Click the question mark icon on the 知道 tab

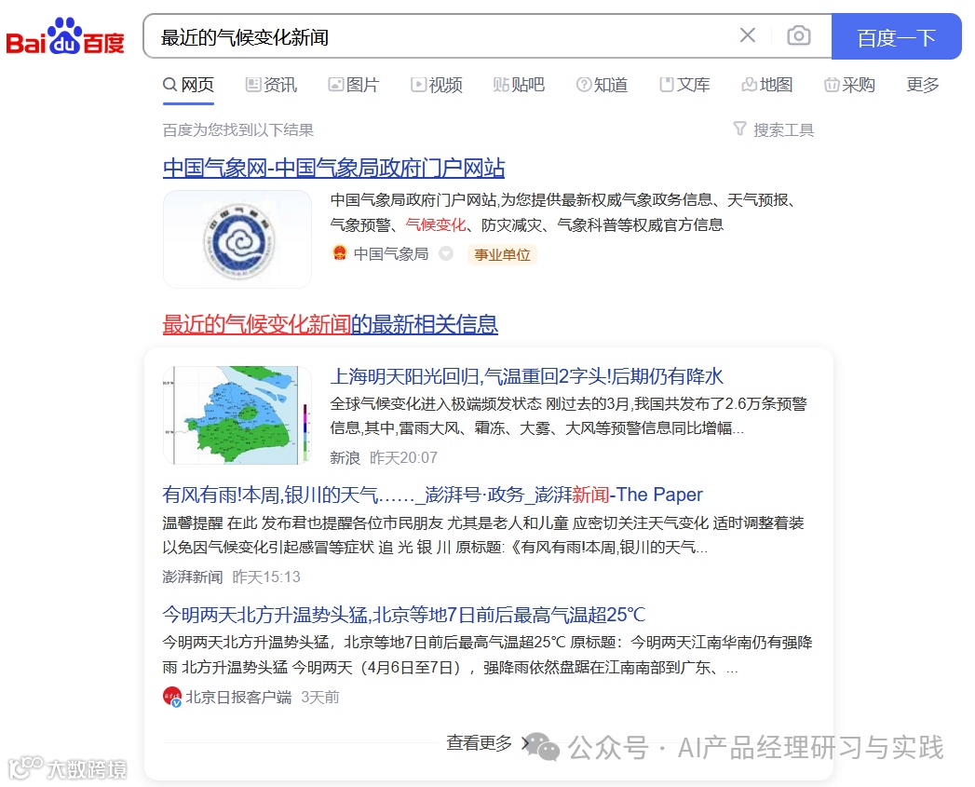click(x=584, y=84)
